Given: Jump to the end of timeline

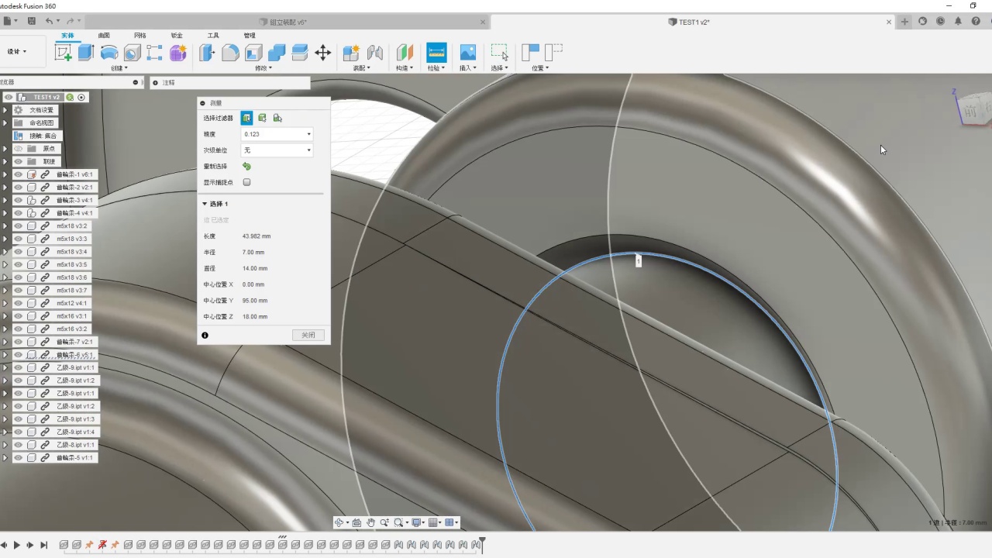Looking at the screenshot, I should (x=44, y=546).
